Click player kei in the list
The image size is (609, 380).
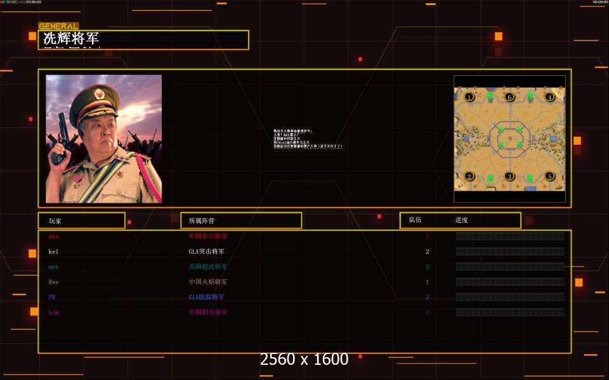pos(53,251)
